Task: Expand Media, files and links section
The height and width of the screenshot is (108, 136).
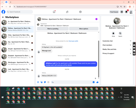Action: tap(117, 49)
